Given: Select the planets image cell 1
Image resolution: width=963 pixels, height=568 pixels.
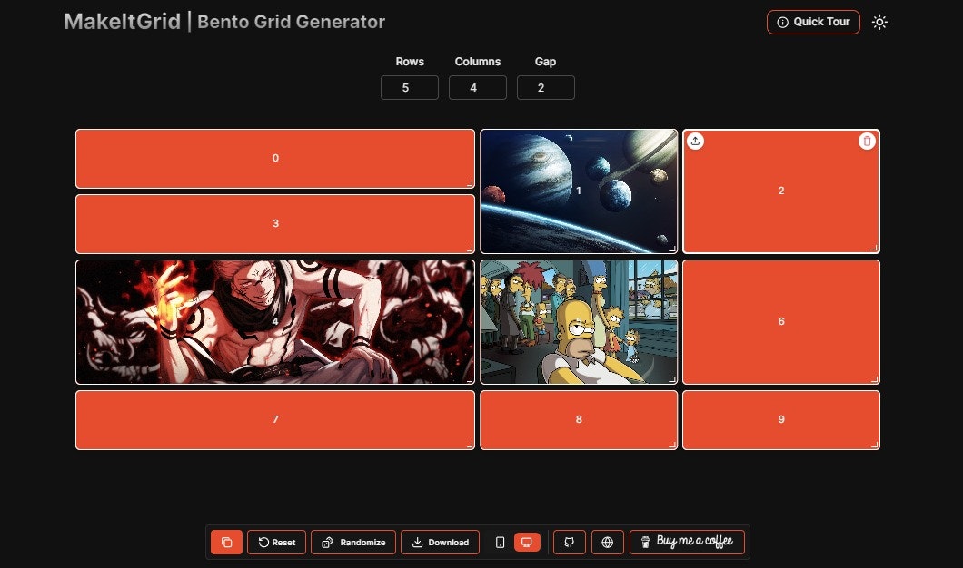Looking at the screenshot, I should [579, 191].
